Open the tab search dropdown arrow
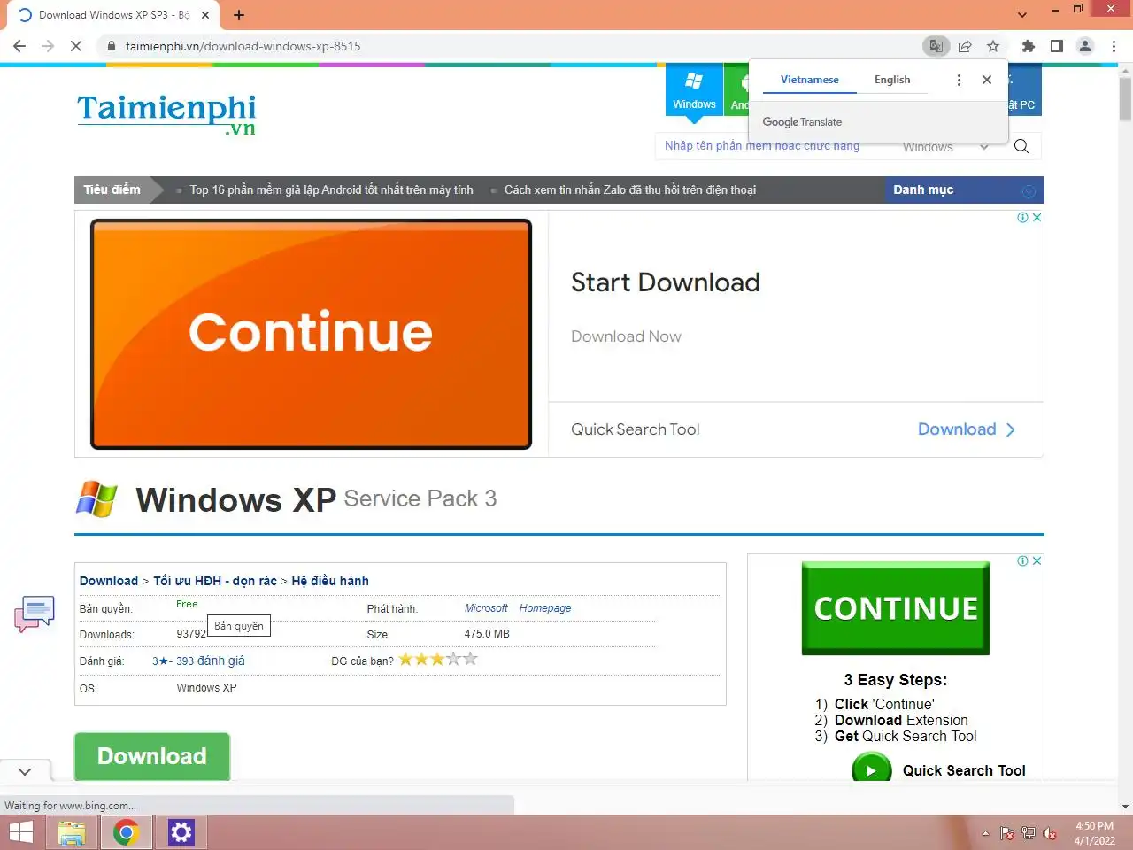The width and height of the screenshot is (1133, 850). [x=1022, y=15]
